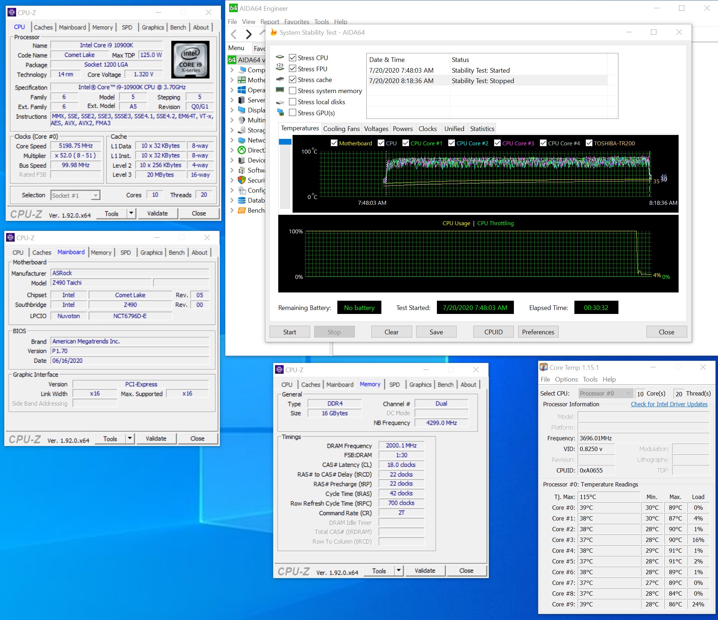Click the Stress CPU chip icon
718x620 pixels.
(280, 57)
